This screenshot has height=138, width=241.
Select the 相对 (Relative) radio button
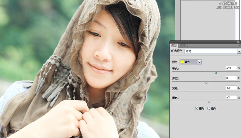click(x=196, y=108)
